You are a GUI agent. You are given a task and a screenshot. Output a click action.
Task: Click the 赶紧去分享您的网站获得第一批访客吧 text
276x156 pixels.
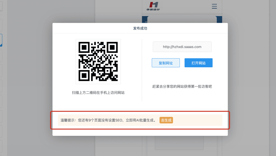182,86
